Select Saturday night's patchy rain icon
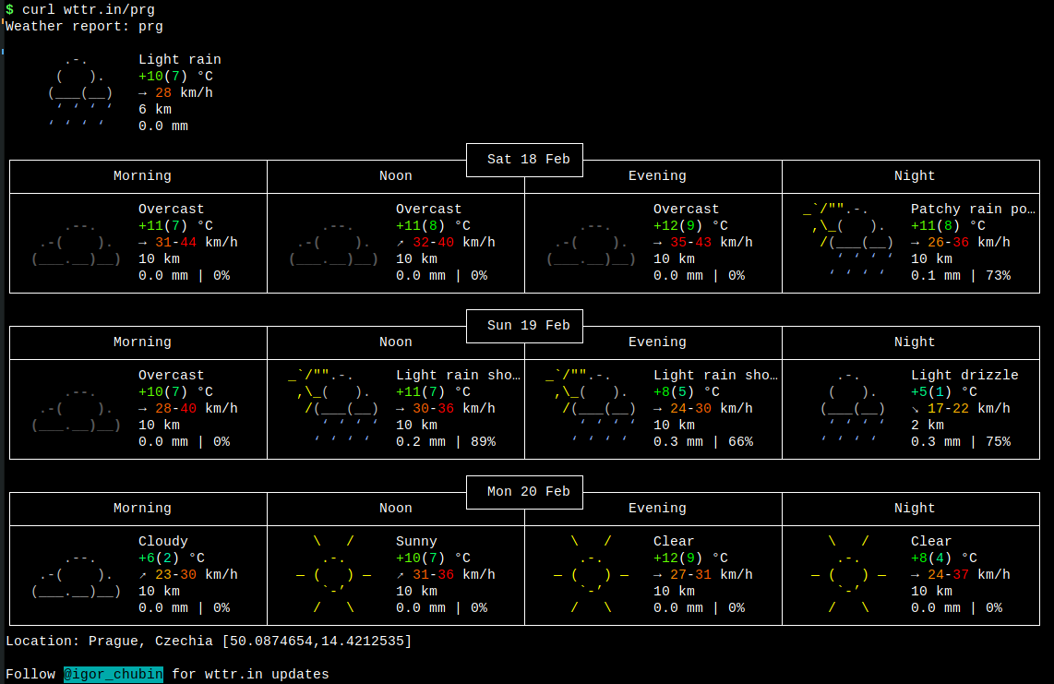The height and width of the screenshot is (684, 1054). tap(849, 242)
